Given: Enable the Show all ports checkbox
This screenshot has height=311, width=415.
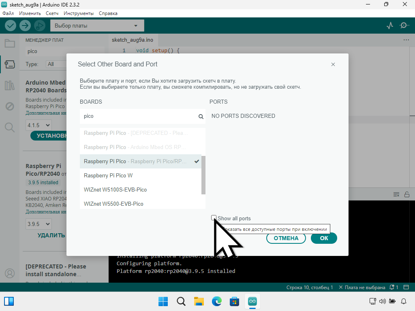Looking at the screenshot, I should (x=214, y=218).
